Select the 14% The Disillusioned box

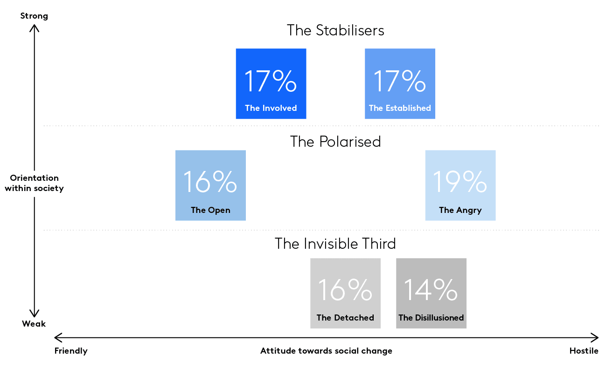[431, 293]
